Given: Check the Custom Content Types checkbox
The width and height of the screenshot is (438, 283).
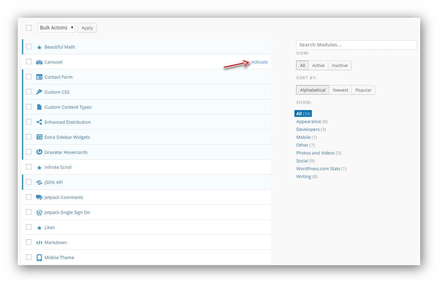Looking at the screenshot, I should pos(29,107).
